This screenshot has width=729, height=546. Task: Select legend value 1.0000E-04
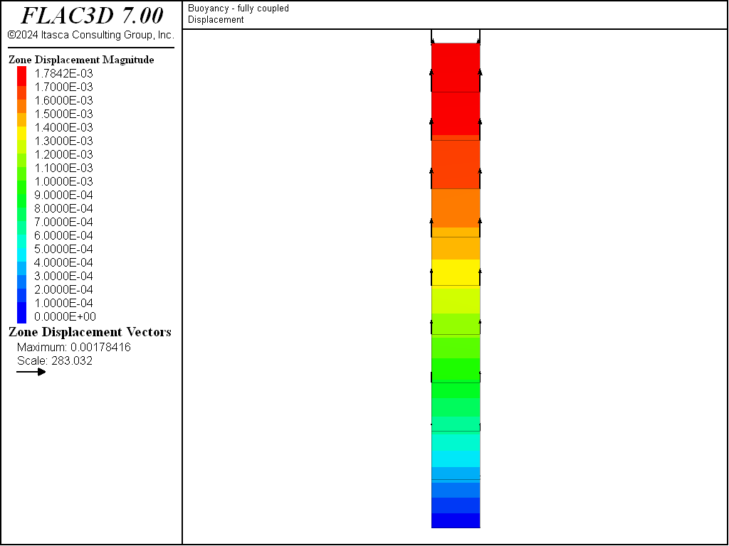click(x=63, y=303)
